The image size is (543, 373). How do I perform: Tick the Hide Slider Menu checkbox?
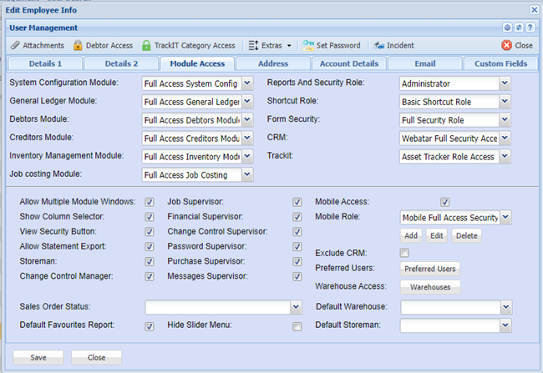297,326
